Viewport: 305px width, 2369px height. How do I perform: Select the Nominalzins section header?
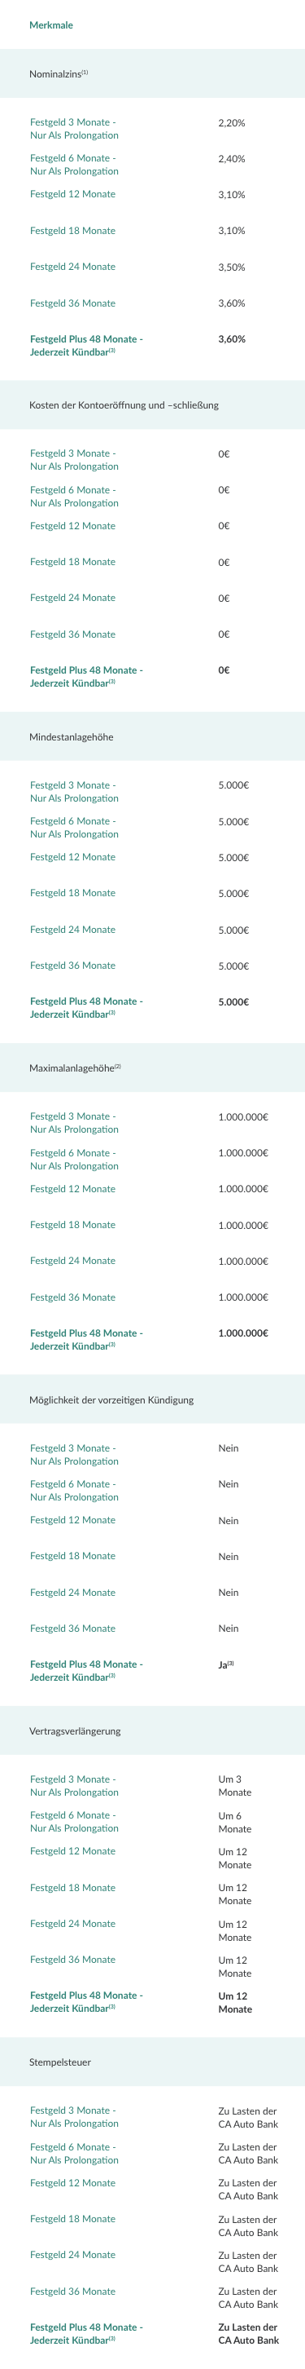coord(152,73)
